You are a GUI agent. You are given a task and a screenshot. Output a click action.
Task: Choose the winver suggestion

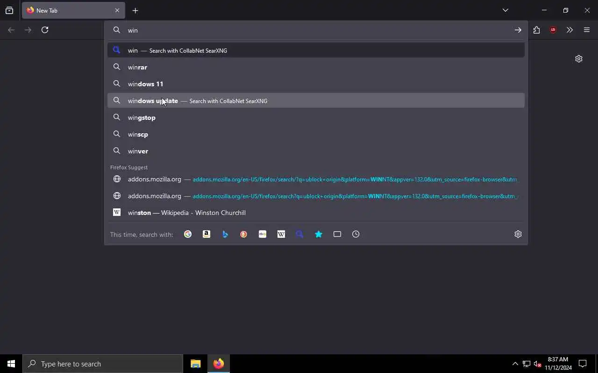click(x=316, y=151)
